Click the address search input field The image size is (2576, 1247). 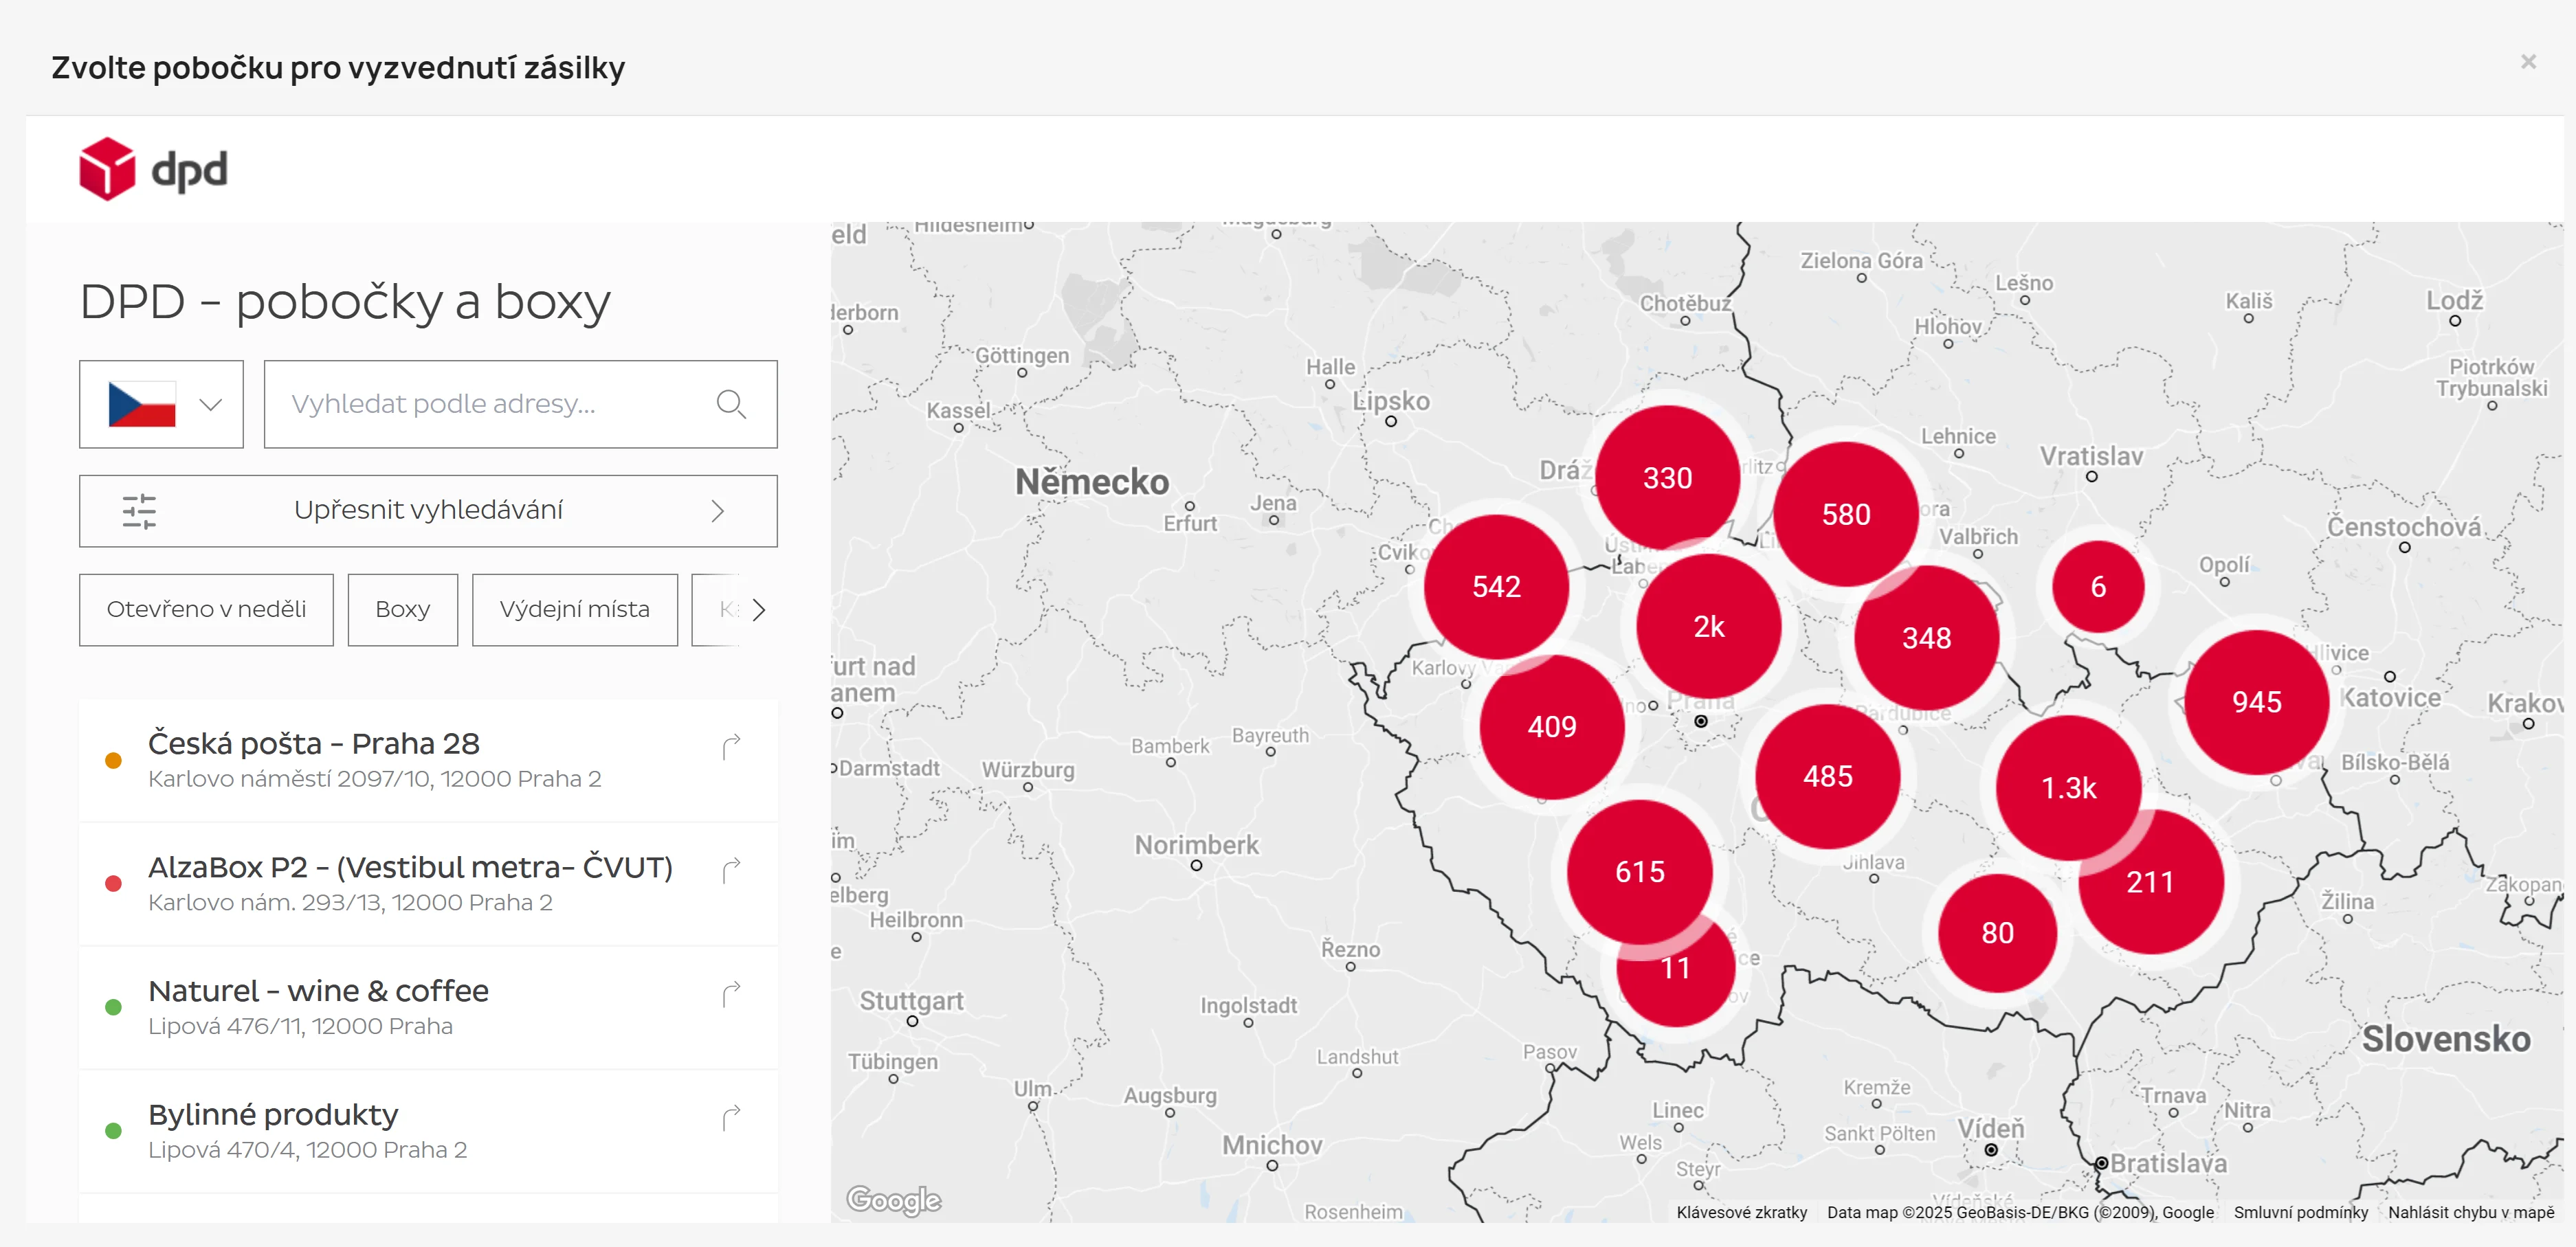tap(490, 404)
